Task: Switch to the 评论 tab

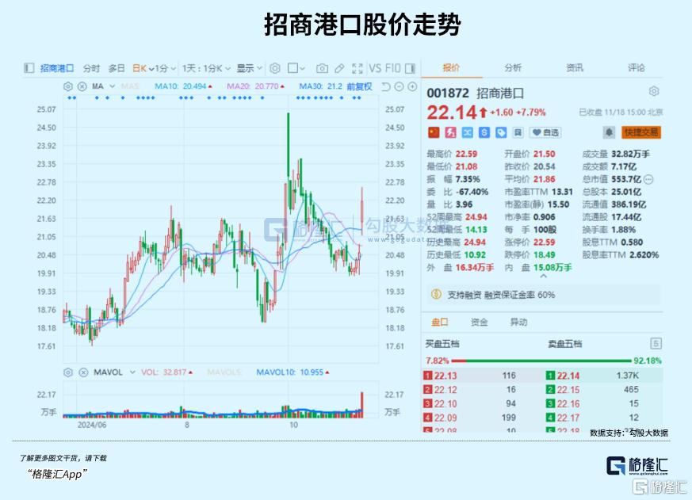Action: pos(637,68)
